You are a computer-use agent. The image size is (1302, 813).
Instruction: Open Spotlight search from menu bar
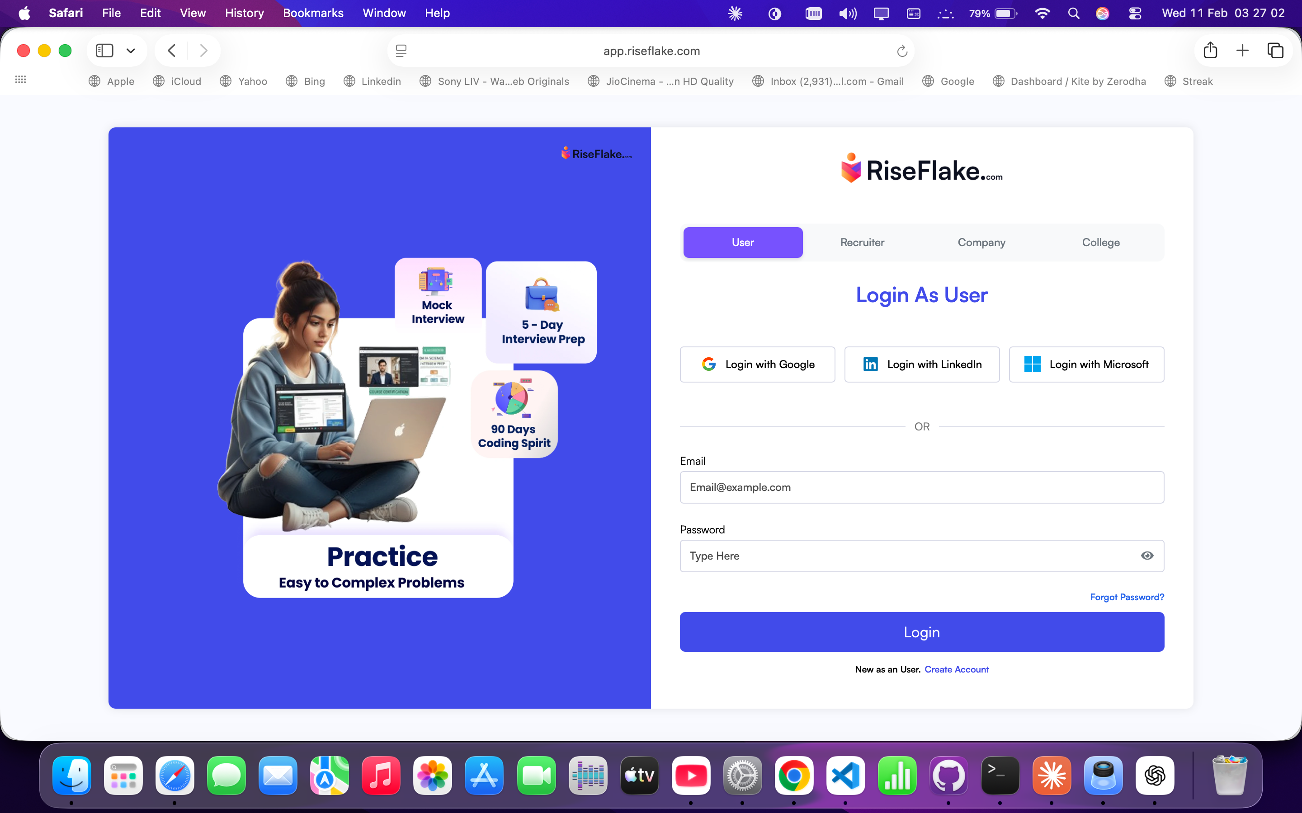pos(1073,13)
